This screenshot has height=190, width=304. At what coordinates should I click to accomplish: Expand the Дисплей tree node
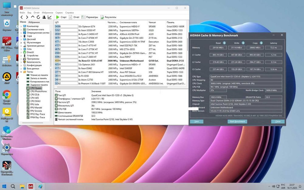(21, 39)
